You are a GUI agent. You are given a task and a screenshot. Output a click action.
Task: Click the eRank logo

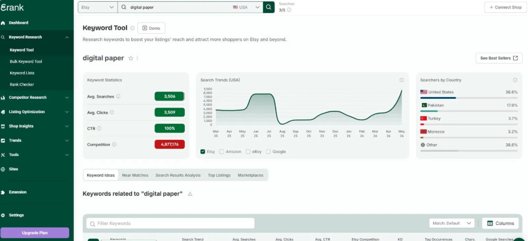click(x=12, y=7)
